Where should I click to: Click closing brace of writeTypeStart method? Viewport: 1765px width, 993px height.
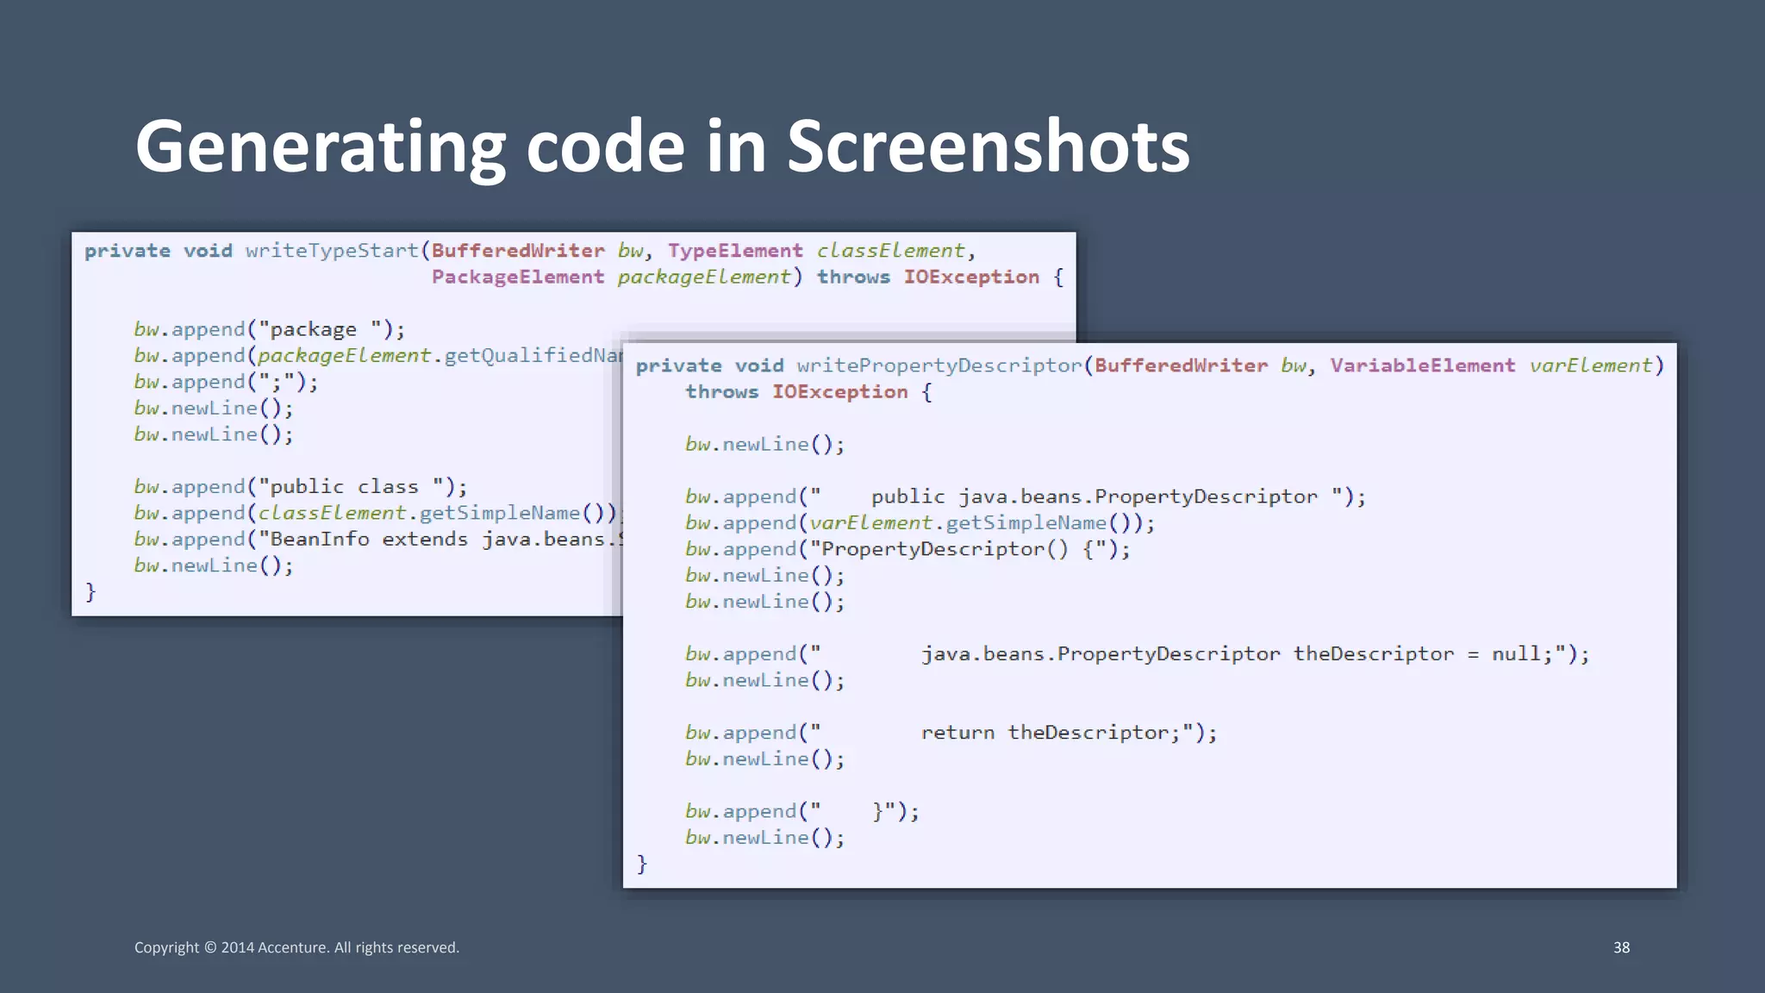(x=90, y=592)
